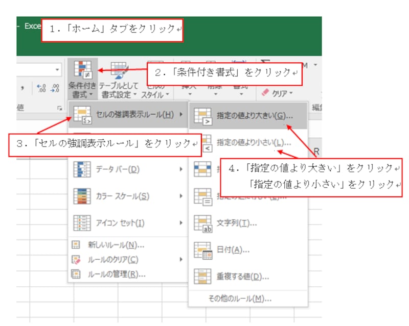This screenshot has width=409, height=326.
Task: Expand the ルールのクリア submenu arrow
Action: point(181,259)
